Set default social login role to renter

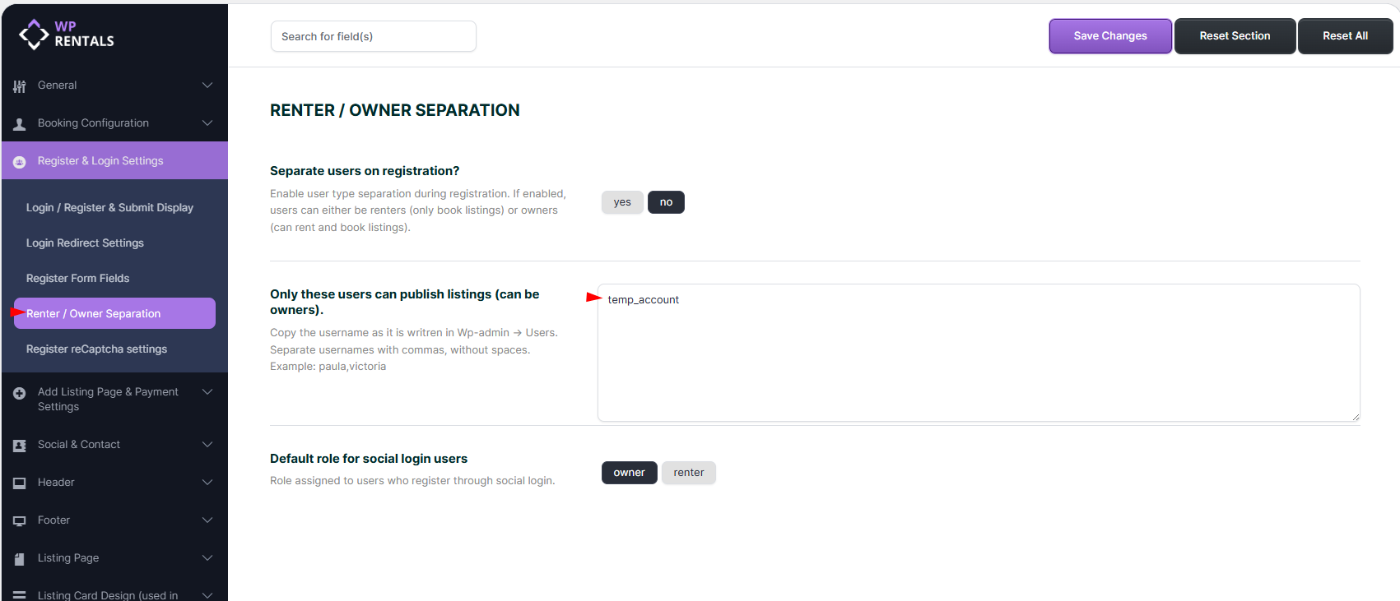click(x=688, y=473)
